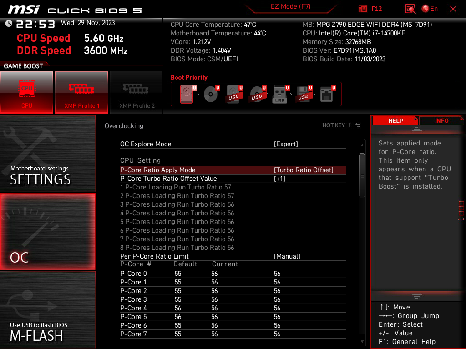This screenshot has height=349, width=466.
Task: Edit P-Core 7 ratio value field
Action: [x=277, y=334]
